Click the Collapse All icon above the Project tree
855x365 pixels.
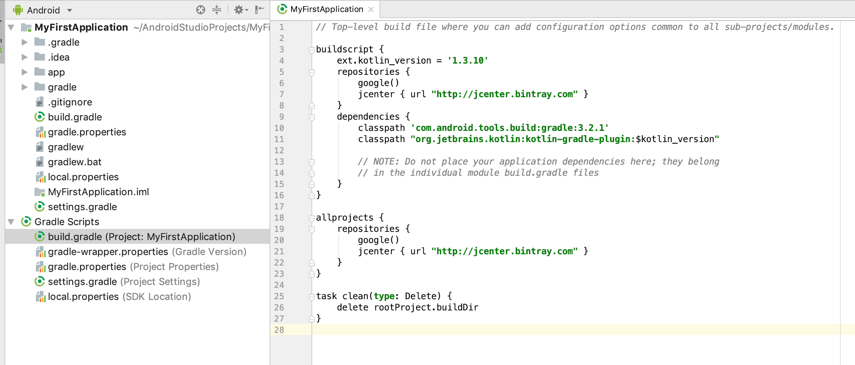tap(216, 10)
